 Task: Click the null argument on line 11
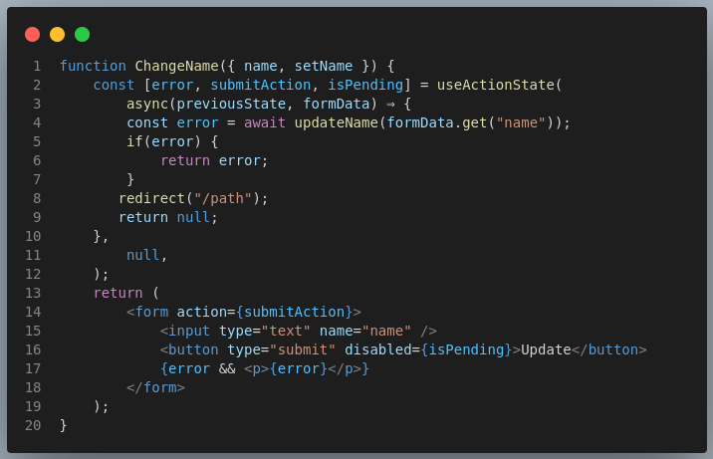point(142,256)
